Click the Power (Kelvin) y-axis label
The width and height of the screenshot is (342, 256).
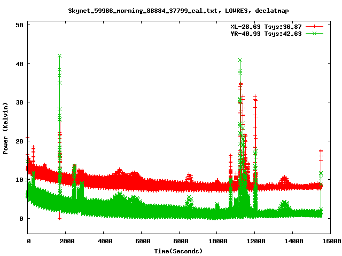[5, 129]
